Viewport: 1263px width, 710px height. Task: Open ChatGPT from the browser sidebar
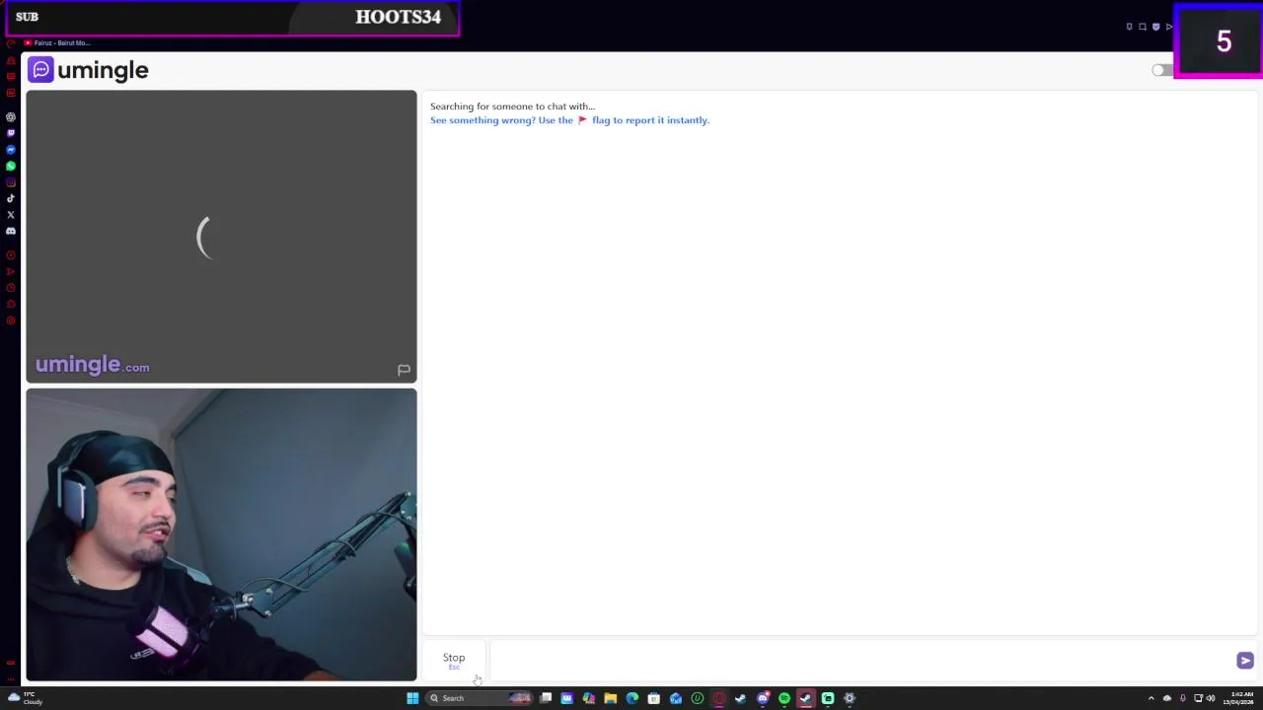(11, 116)
